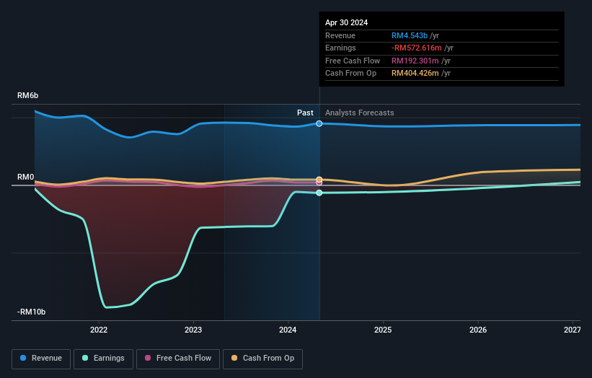This screenshot has height=378, width=592.
Task: Click the 2026 x-axis label
Action: point(478,330)
